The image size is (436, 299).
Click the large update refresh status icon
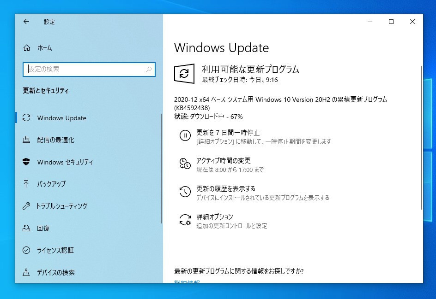pos(184,74)
